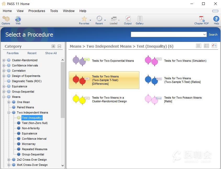Open the Loaded dropdown arrow
221x169 pixels.
click(x=119, y=20)
